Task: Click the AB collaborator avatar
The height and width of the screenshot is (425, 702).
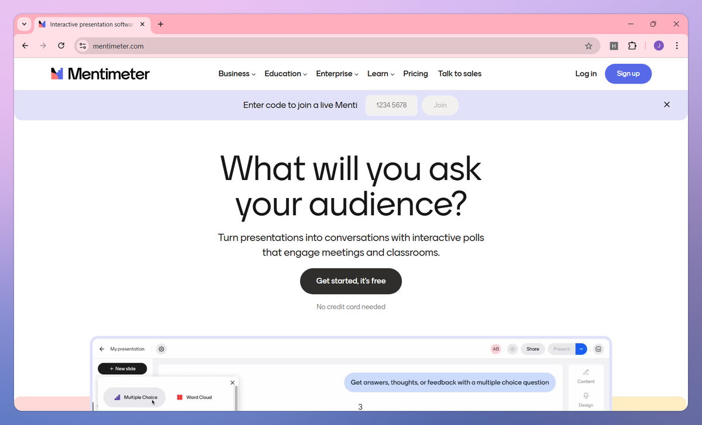Action: click(x=495, y=349)
